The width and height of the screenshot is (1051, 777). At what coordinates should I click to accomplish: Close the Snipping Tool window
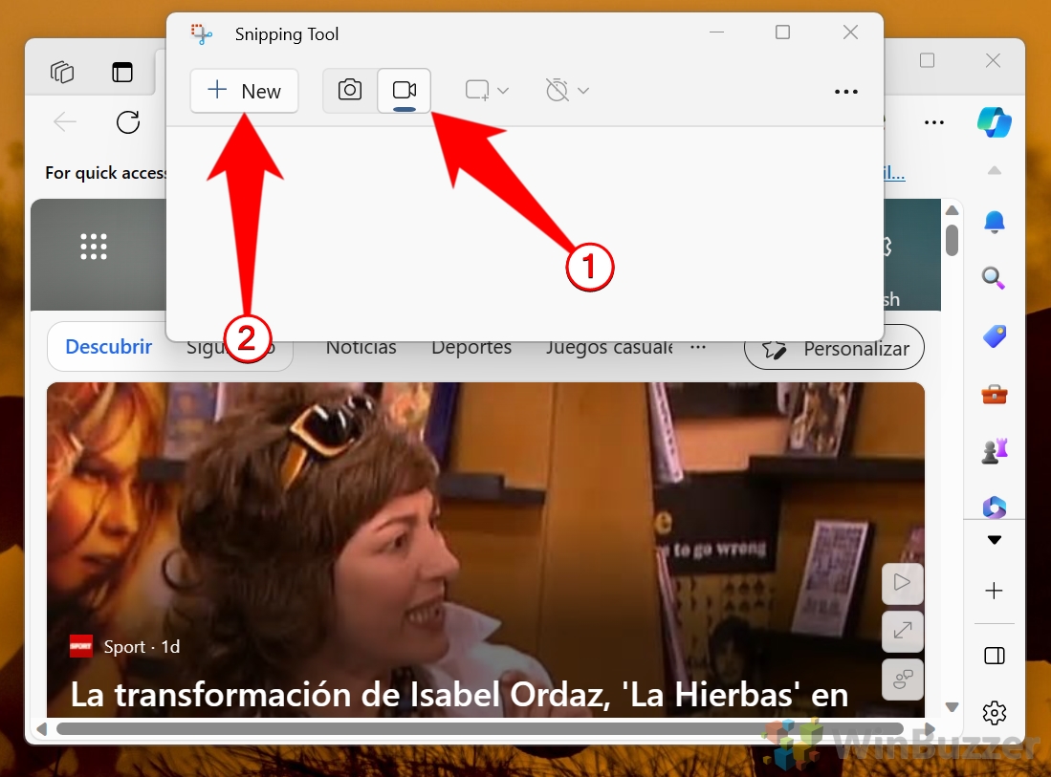(850, 32)
